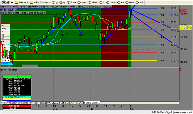The width and height of the screenshot is (193, 114).
Task: Click the 8/8 Murrey line label
Action: (162, 8)
